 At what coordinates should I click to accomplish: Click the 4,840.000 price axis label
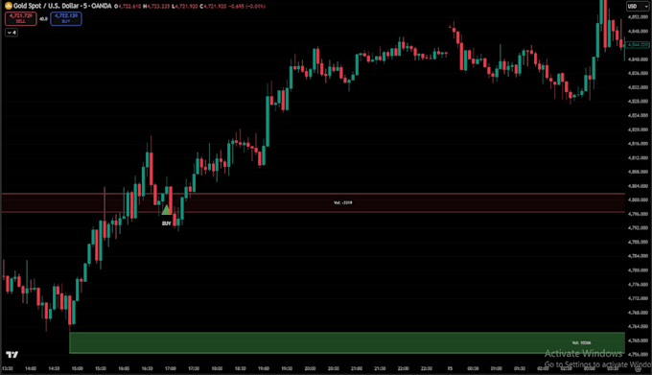point(638,59)
